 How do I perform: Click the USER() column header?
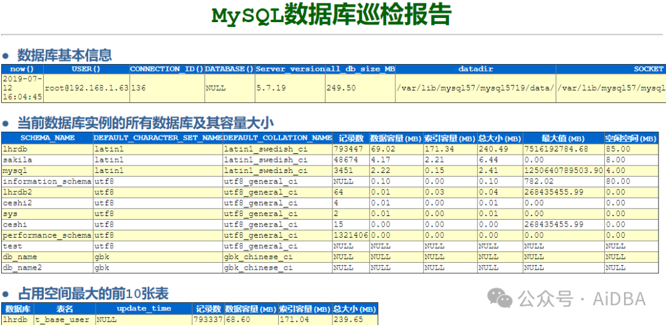(x=86, y=69)
